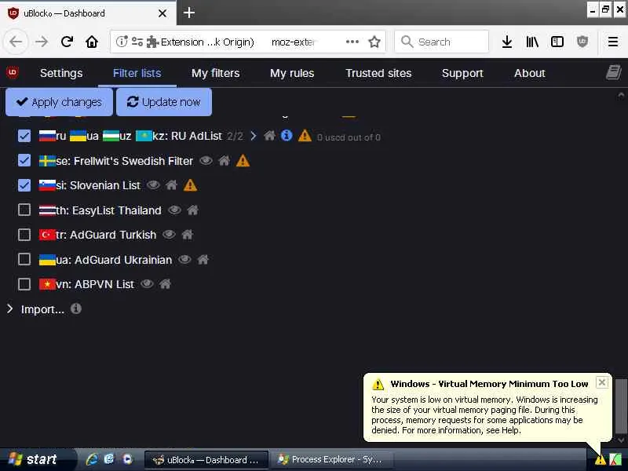Switch to the Settings tab
This screenshot has width=628, height=471.
point(61,73)
